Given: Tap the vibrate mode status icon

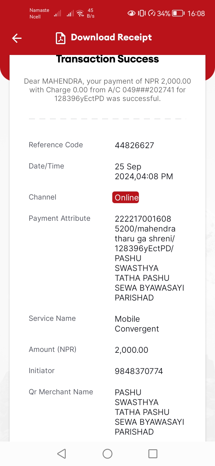Looking at the screenshot, I should coord(142,13).
